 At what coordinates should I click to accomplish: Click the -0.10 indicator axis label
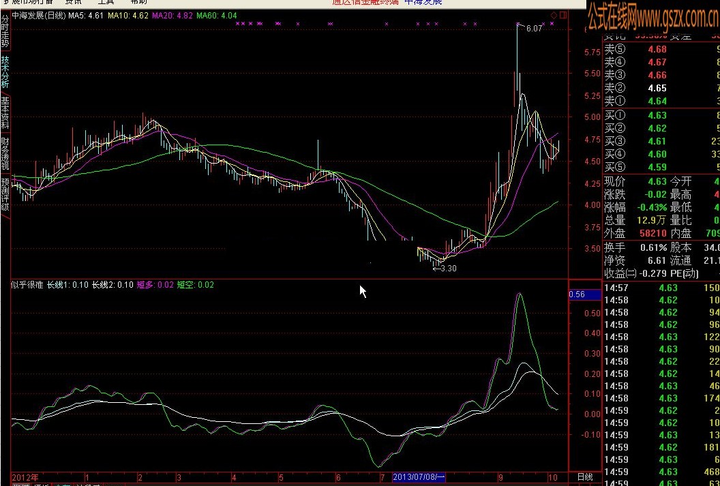click(591, 435)
